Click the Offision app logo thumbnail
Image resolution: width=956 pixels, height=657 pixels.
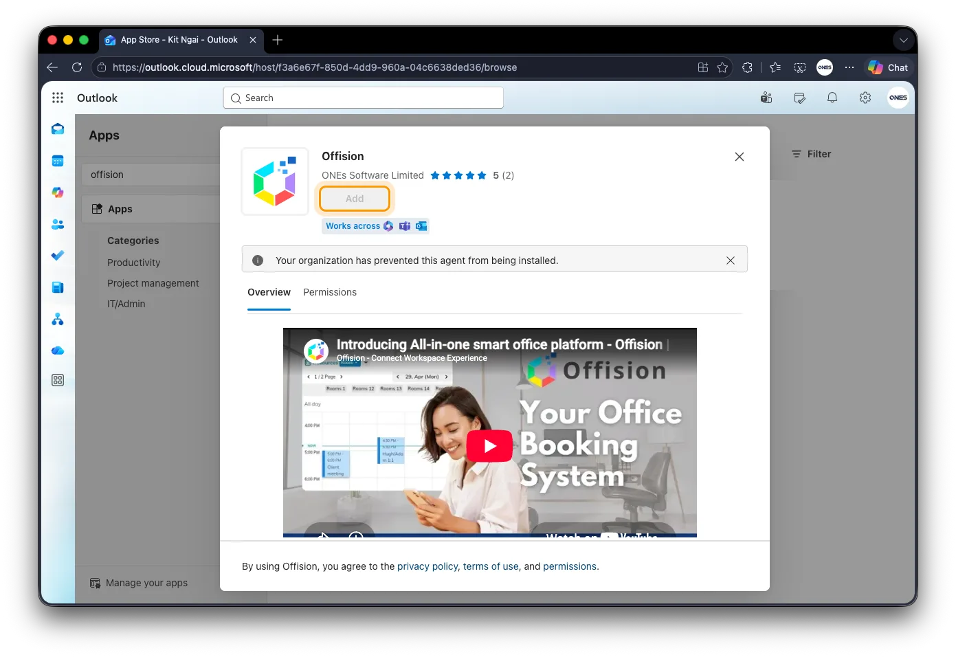coord(275,181)
